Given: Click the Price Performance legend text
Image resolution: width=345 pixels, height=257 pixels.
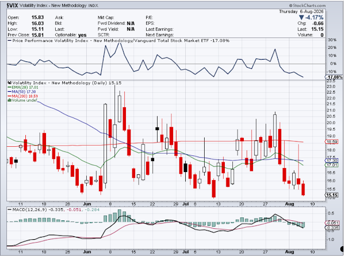Looking at the screenshot, I should click(x=121, y=41).
